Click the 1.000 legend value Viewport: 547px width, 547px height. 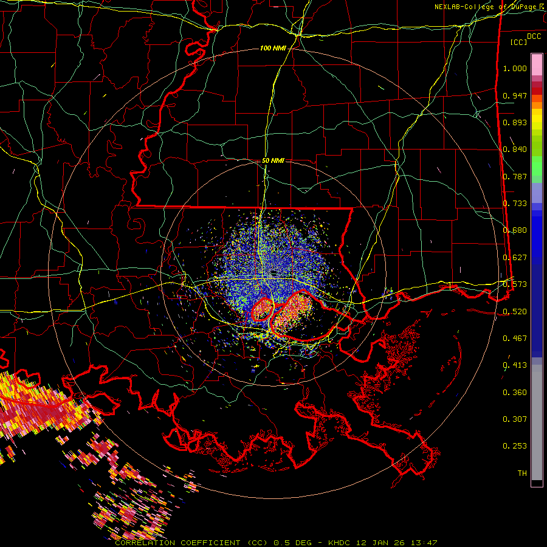[515, 68]
